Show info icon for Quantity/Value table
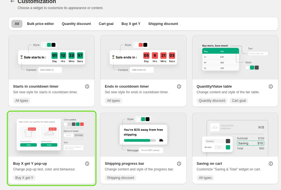 pyautogui.click(x=271, y=86)
